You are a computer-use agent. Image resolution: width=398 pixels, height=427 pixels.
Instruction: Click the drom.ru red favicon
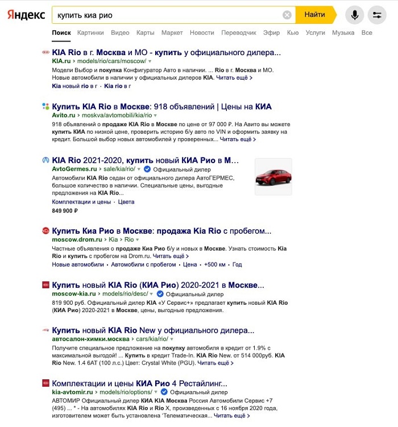click(45, 231)
